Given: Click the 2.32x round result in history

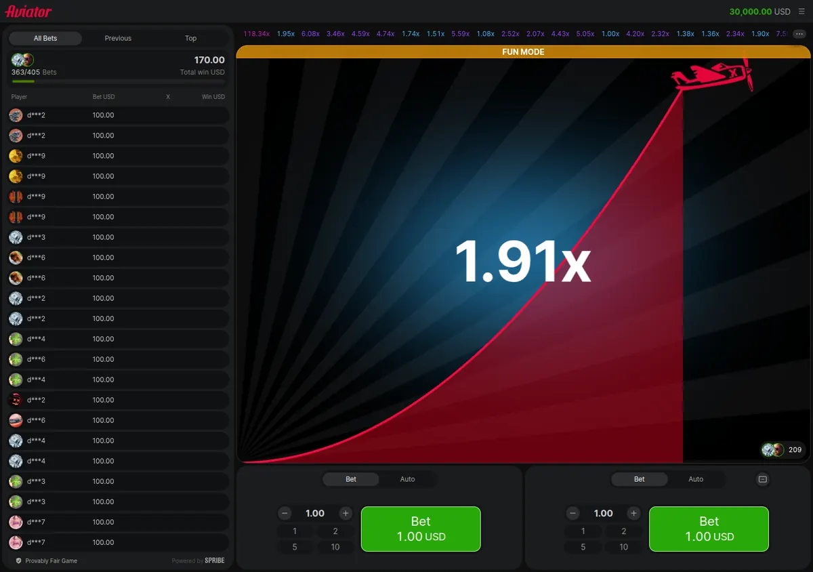Looking at the screenshot, I should click(661, 33).
